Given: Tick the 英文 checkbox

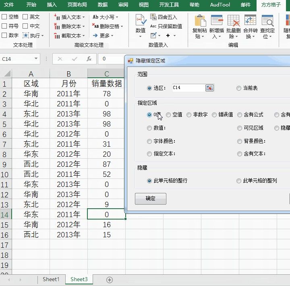Looking at the screenshot, I should [x=25, y=17].
